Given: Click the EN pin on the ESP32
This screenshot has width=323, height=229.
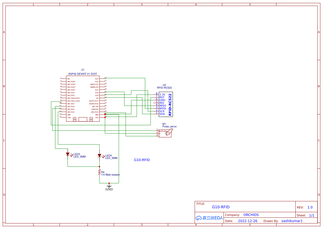Looking at the screenshot, I should [68, 78].
